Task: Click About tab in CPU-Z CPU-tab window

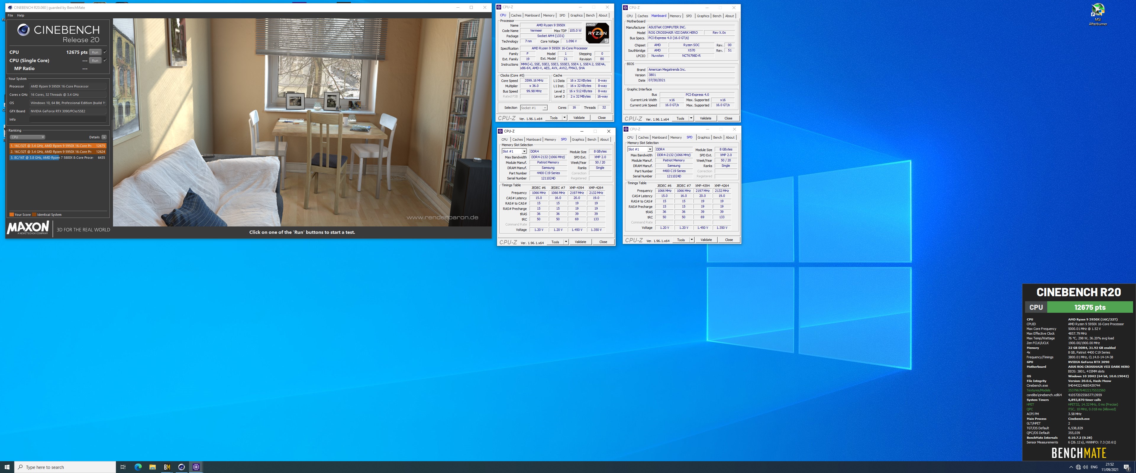Action: 603,15
